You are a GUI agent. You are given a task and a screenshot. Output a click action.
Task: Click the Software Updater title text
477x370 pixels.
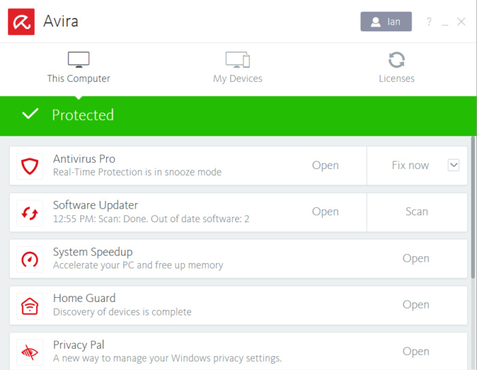[95, 205]
